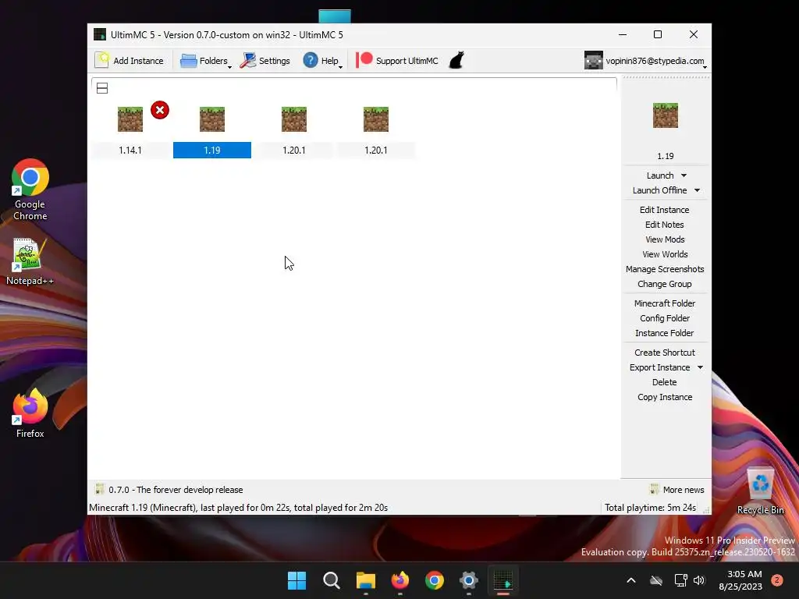
Task: Open Firefox desktop shortcut
Action: coord(30,413)
